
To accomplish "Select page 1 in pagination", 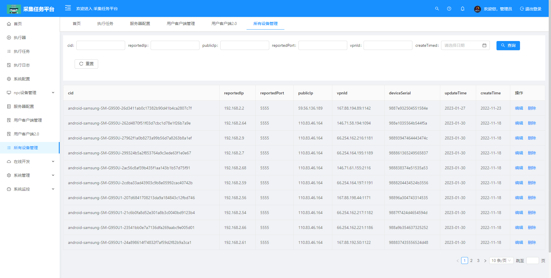I will (x=465, y=260).
